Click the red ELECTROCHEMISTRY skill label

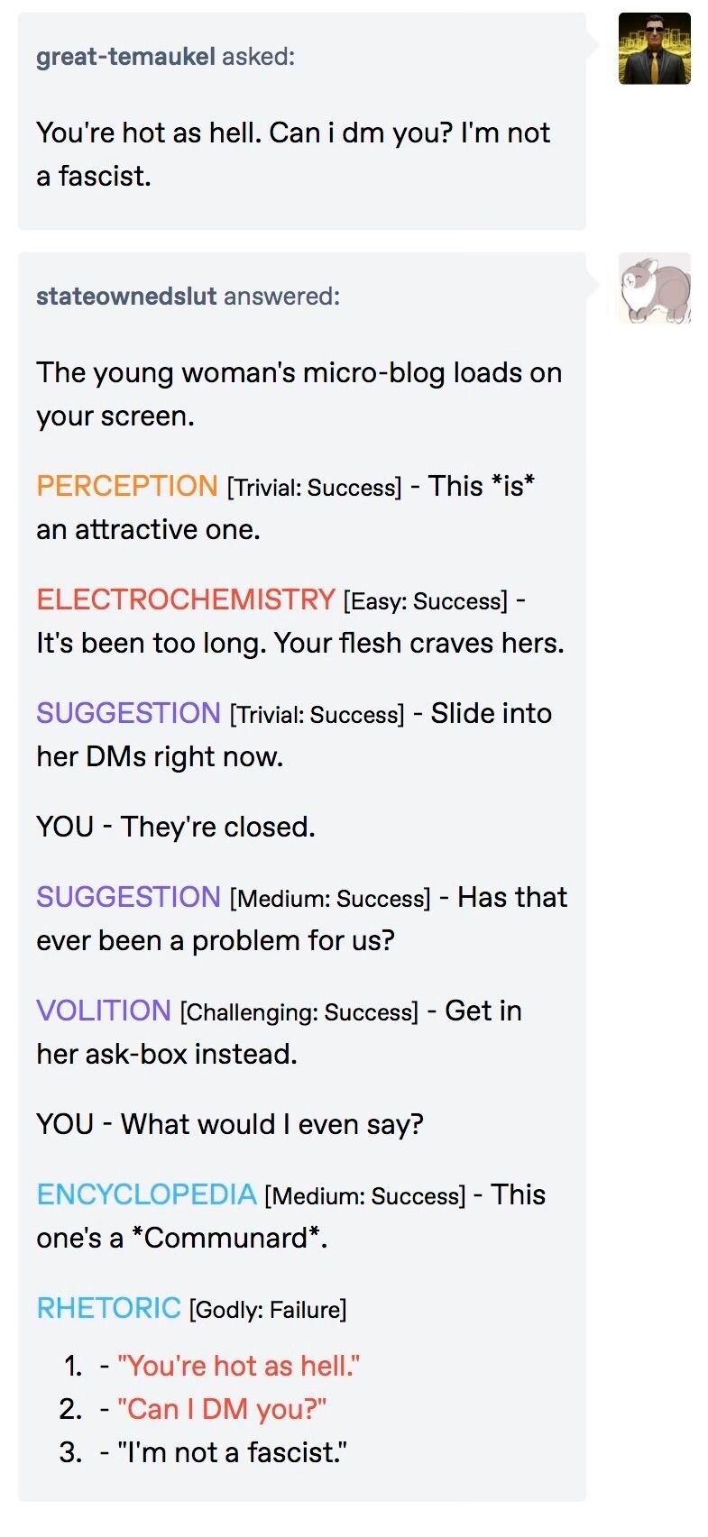coord(186,599)
